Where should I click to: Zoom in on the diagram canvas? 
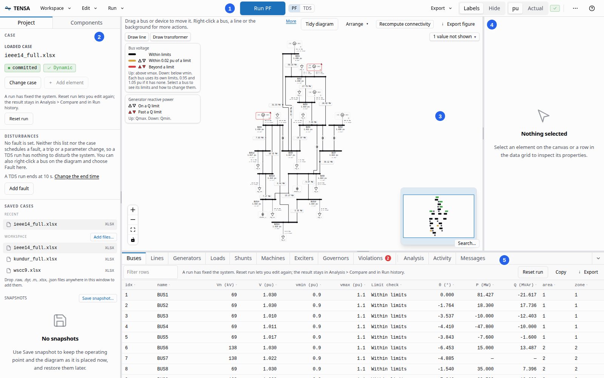[133, 210]
